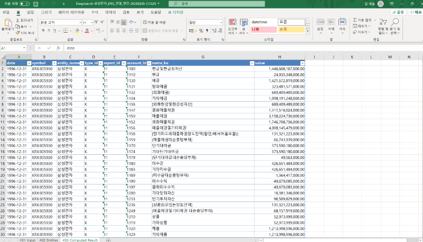The image size is (423, 242).
Task: Toggle underline formatting (간)
Action: (54, 31)
